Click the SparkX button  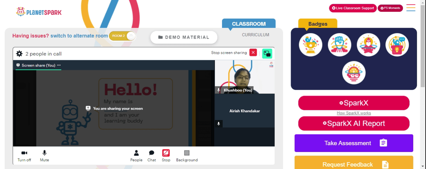pos(354,103)
